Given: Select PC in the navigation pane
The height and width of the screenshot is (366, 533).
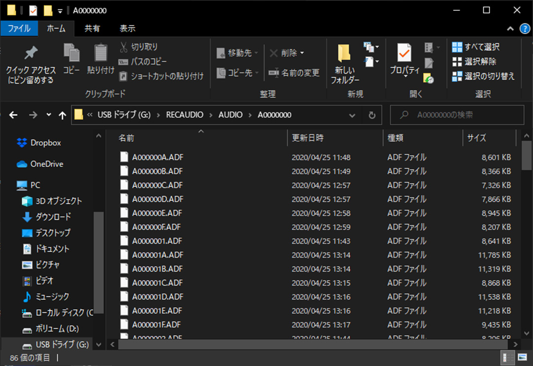Looking at the screenshot, I should click(x=29, y=185).
